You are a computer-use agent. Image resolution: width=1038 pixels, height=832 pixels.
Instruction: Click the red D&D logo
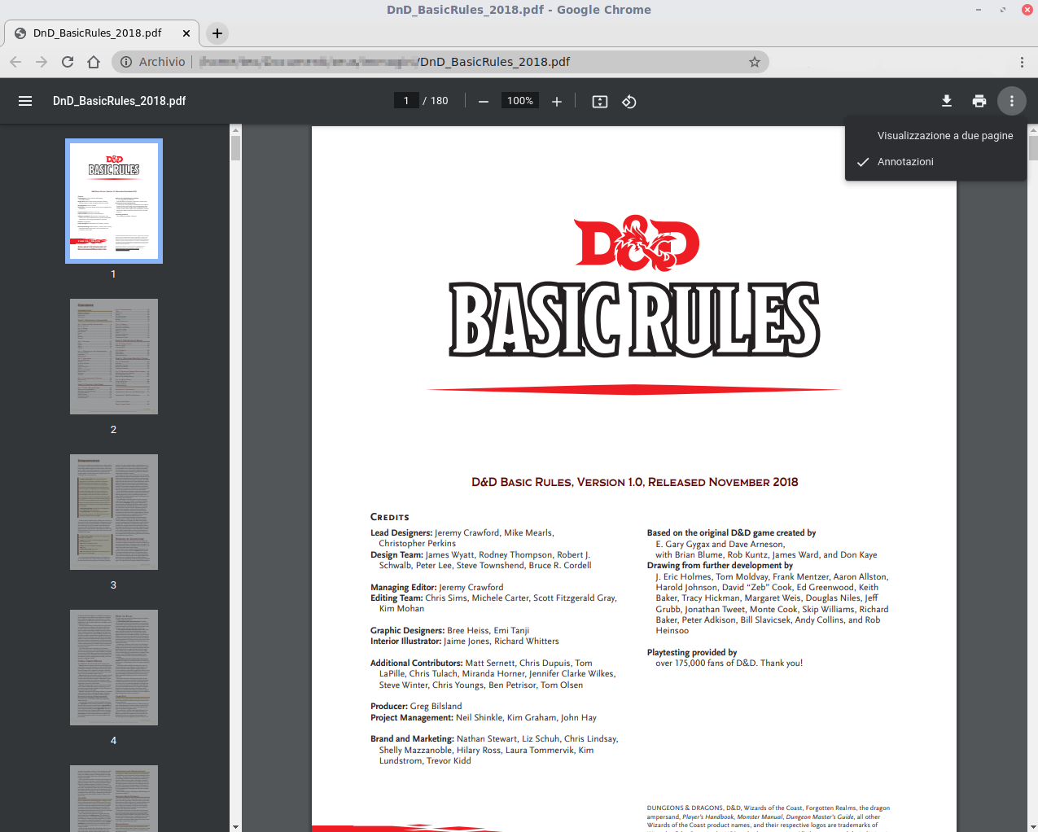637,243
